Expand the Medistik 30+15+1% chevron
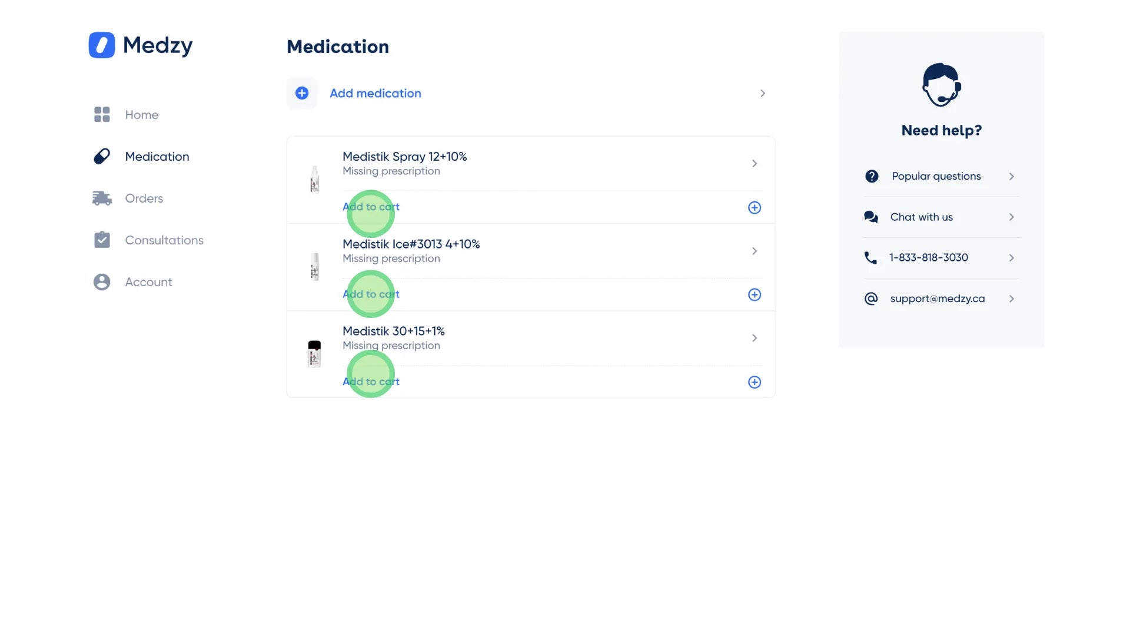The width and height of the screenshot is (1130, 636). coord(754,338)
